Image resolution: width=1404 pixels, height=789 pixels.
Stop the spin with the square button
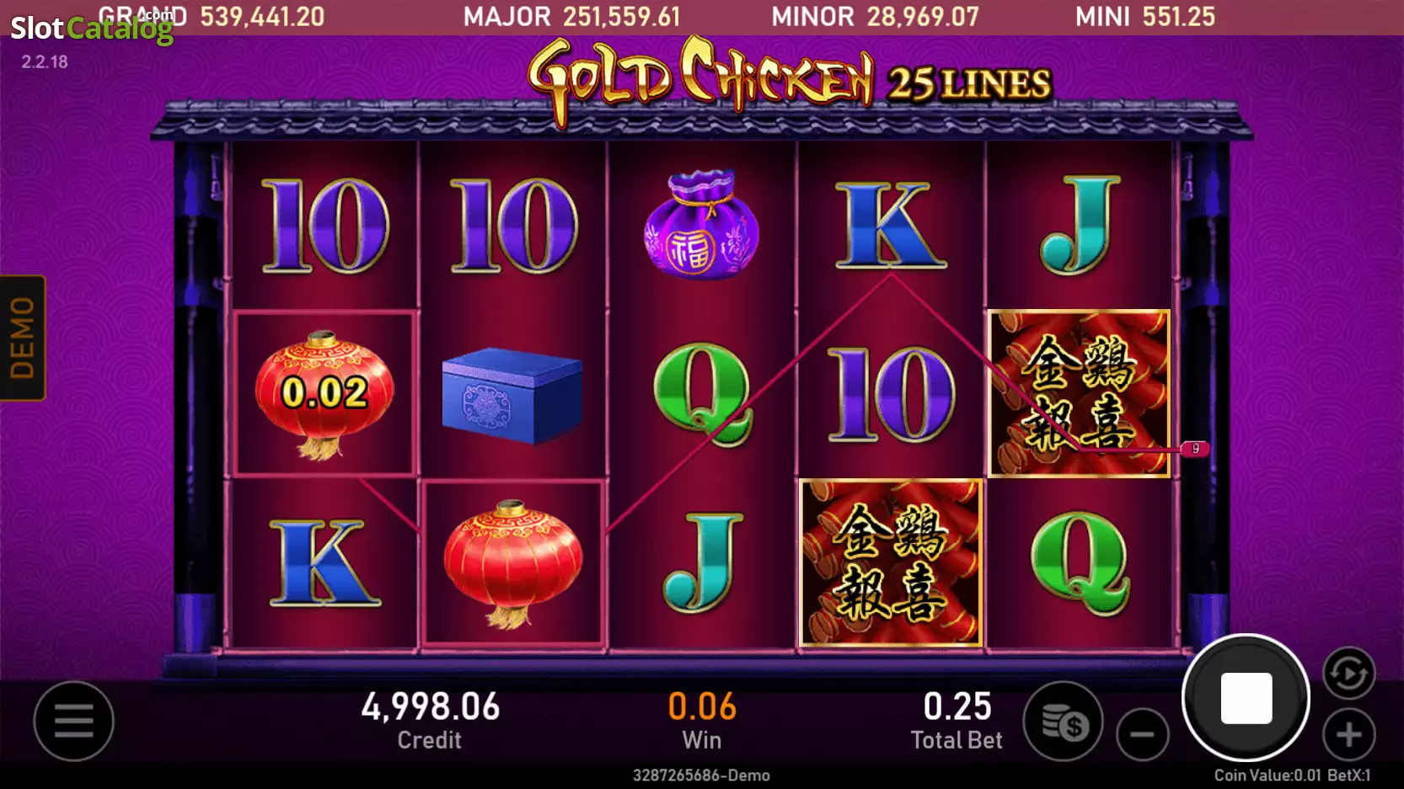coord(1246,697)
